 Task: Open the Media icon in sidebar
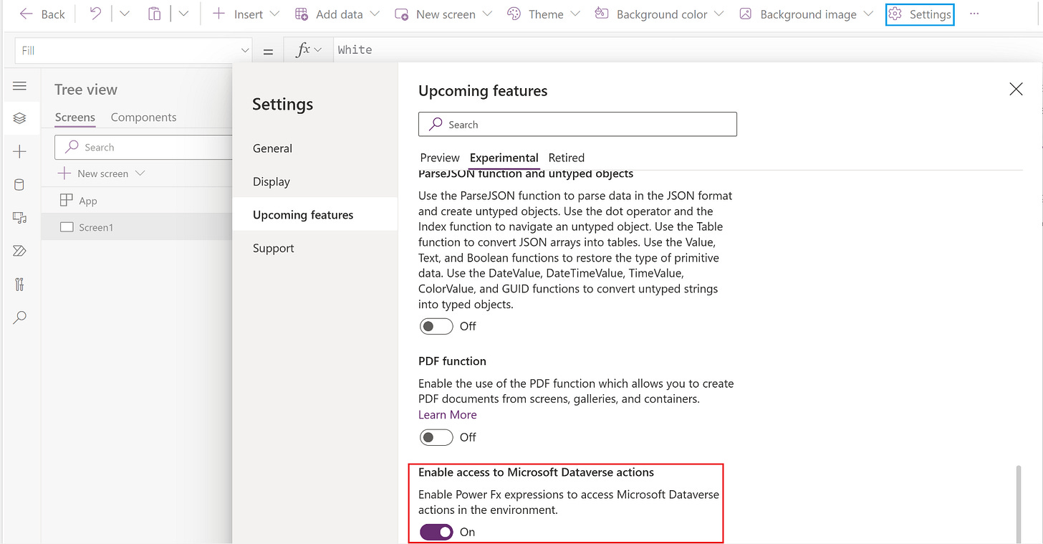[x=20, y=218]
